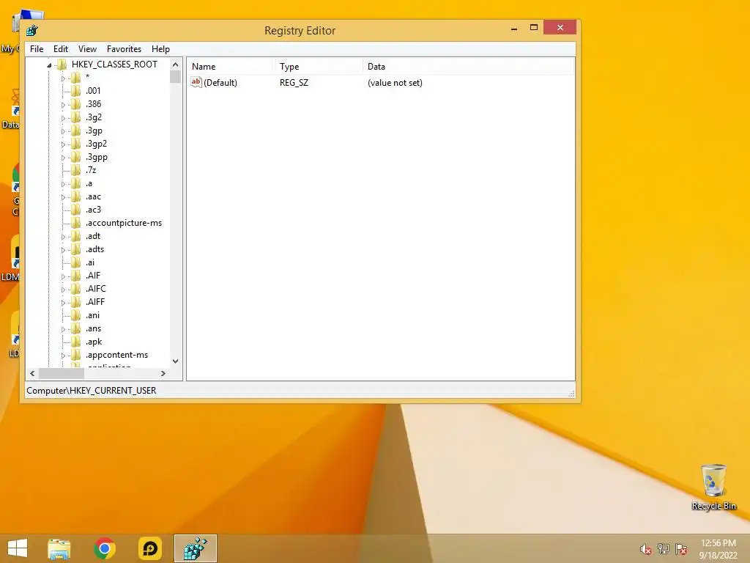Image resolution: width=750 pixels, height=563 pixels.
Task: Click the .ani key folder icon
Action: coord(75,315)
